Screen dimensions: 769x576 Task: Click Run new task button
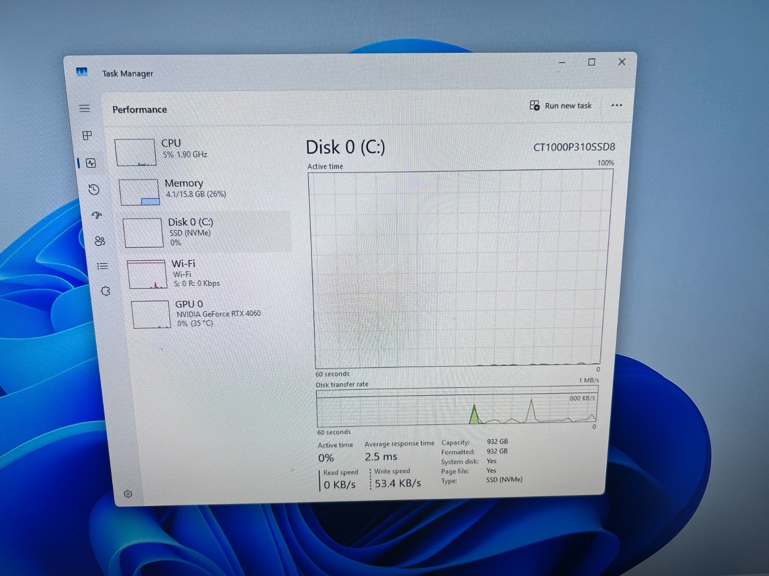(x=560, y=106)
